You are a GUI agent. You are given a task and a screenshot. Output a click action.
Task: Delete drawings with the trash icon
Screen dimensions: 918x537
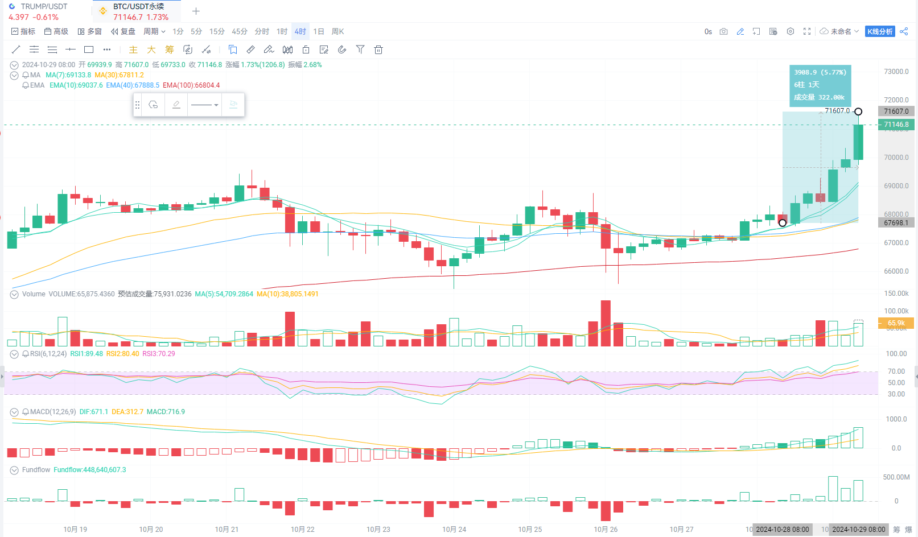378,49
